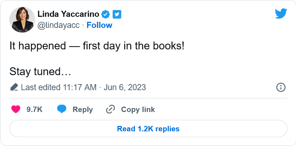Click the edit pencil icon
296x146 pixels.
tap(14, 87)
